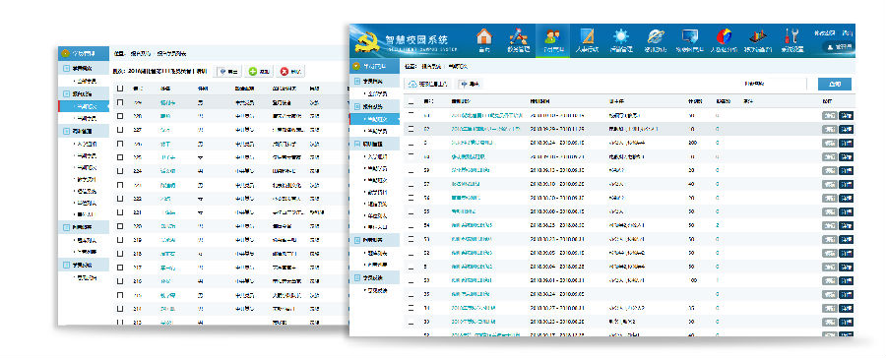
Task: Click the cloud upload button in front window
Action: tap(428, 85)
